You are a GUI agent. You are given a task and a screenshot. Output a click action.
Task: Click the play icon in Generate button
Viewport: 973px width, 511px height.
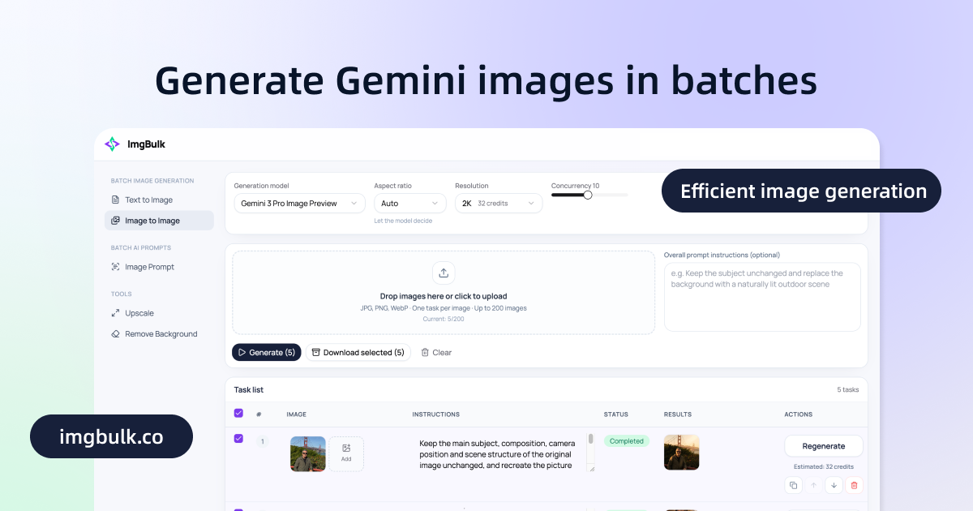pyautogui.click(x=242, y=353)
